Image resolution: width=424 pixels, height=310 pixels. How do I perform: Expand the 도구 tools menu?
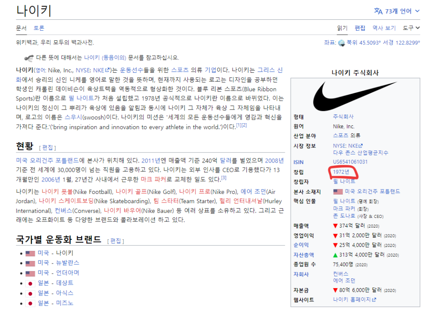[x=411, y=28]
